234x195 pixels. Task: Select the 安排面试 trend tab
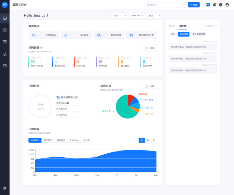point(61,140)
